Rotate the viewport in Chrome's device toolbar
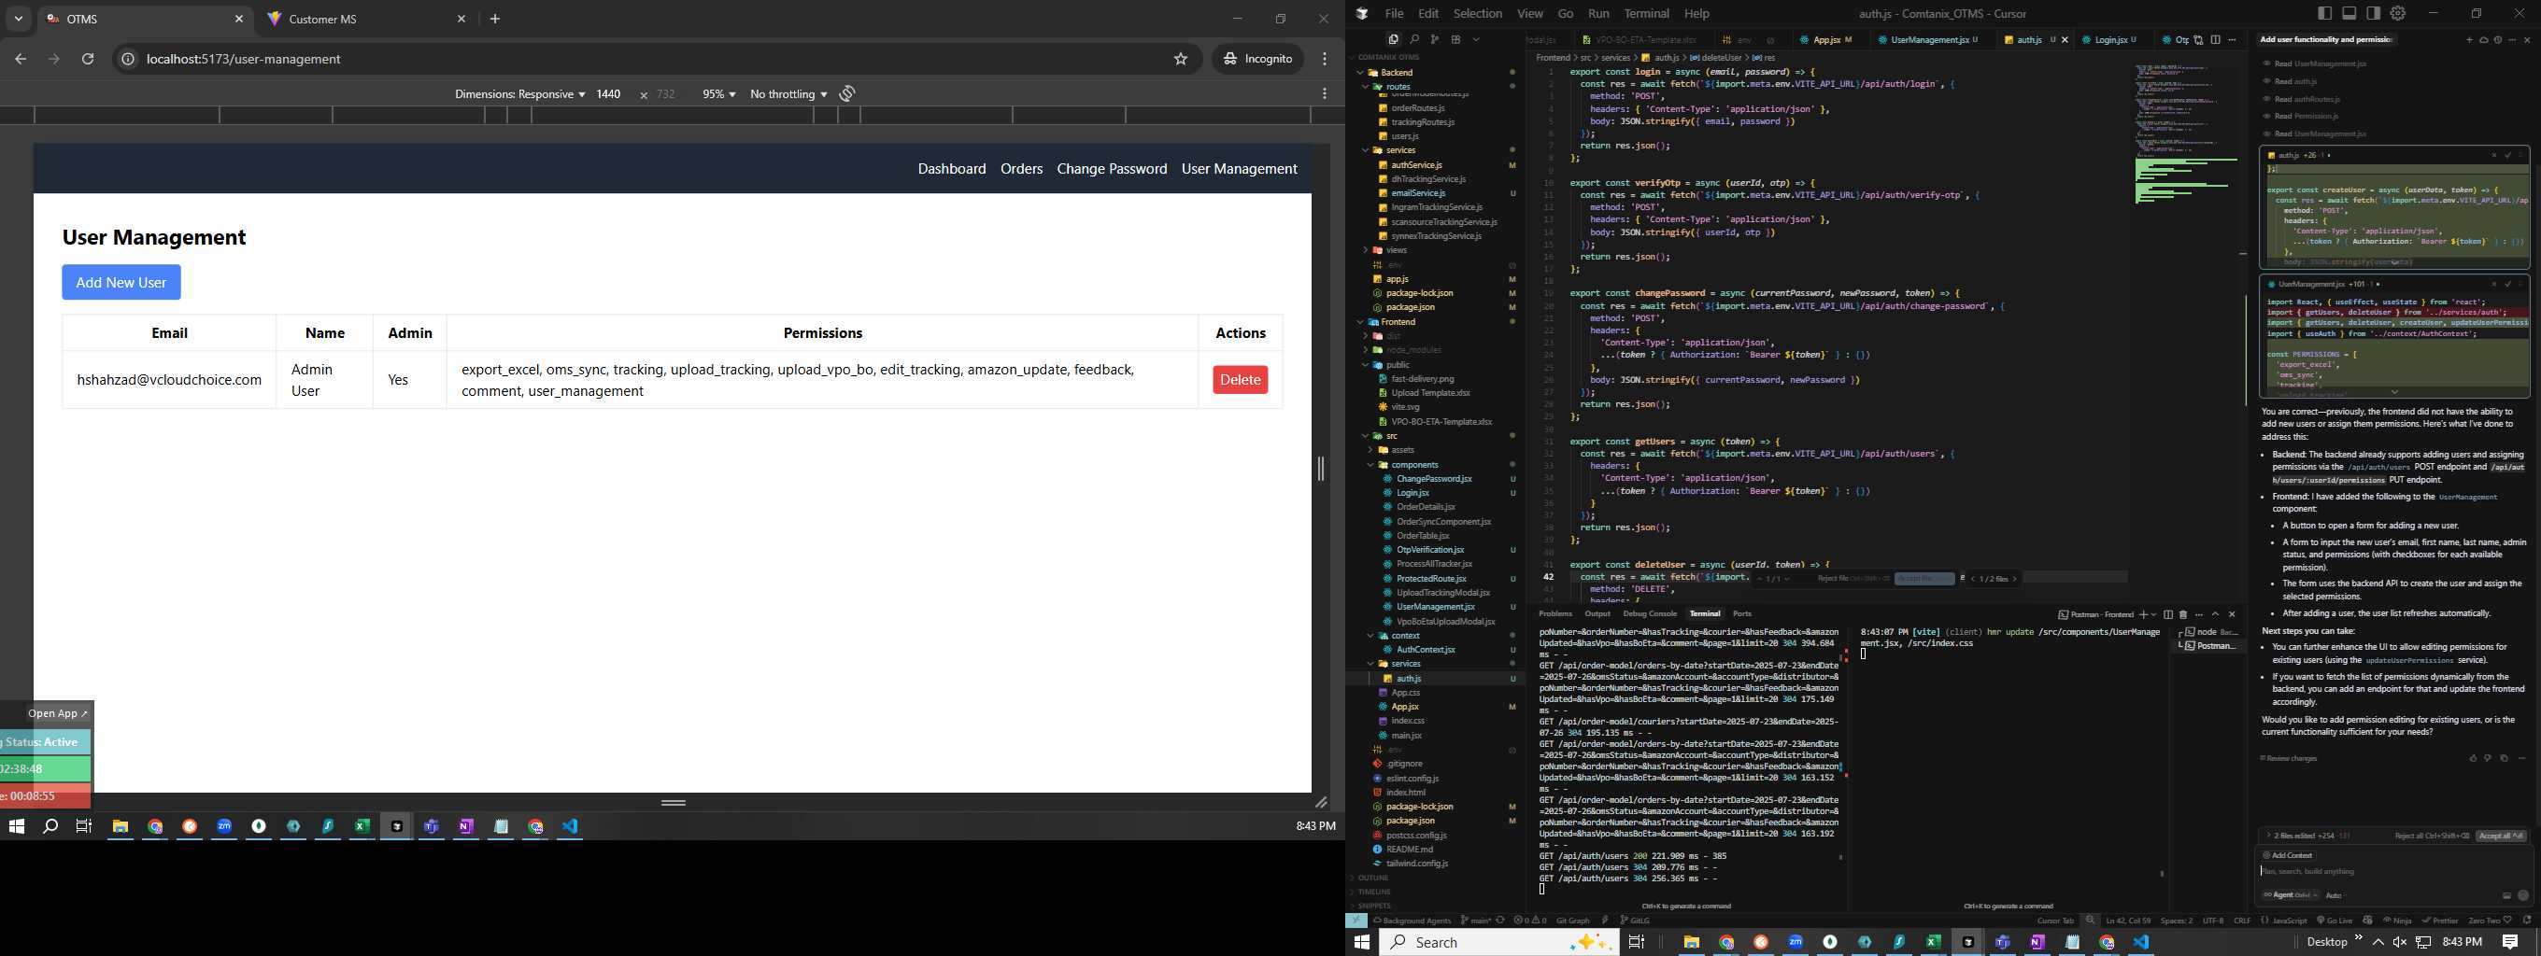2541x956 pixels. tap(847, 93)
